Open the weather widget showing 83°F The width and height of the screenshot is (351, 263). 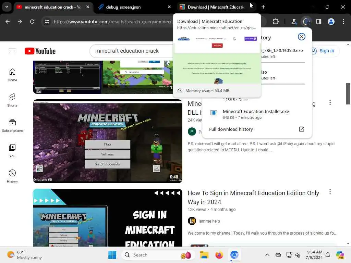25,255
